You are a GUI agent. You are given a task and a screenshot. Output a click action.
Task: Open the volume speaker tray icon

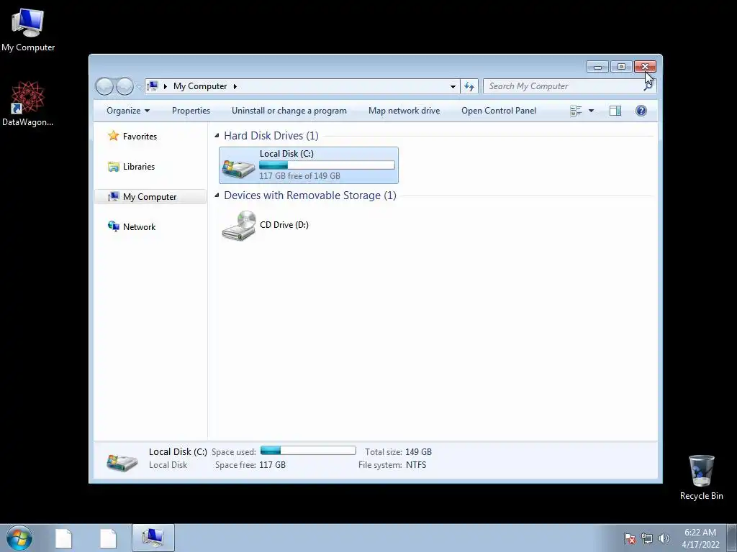pos(664,538)
